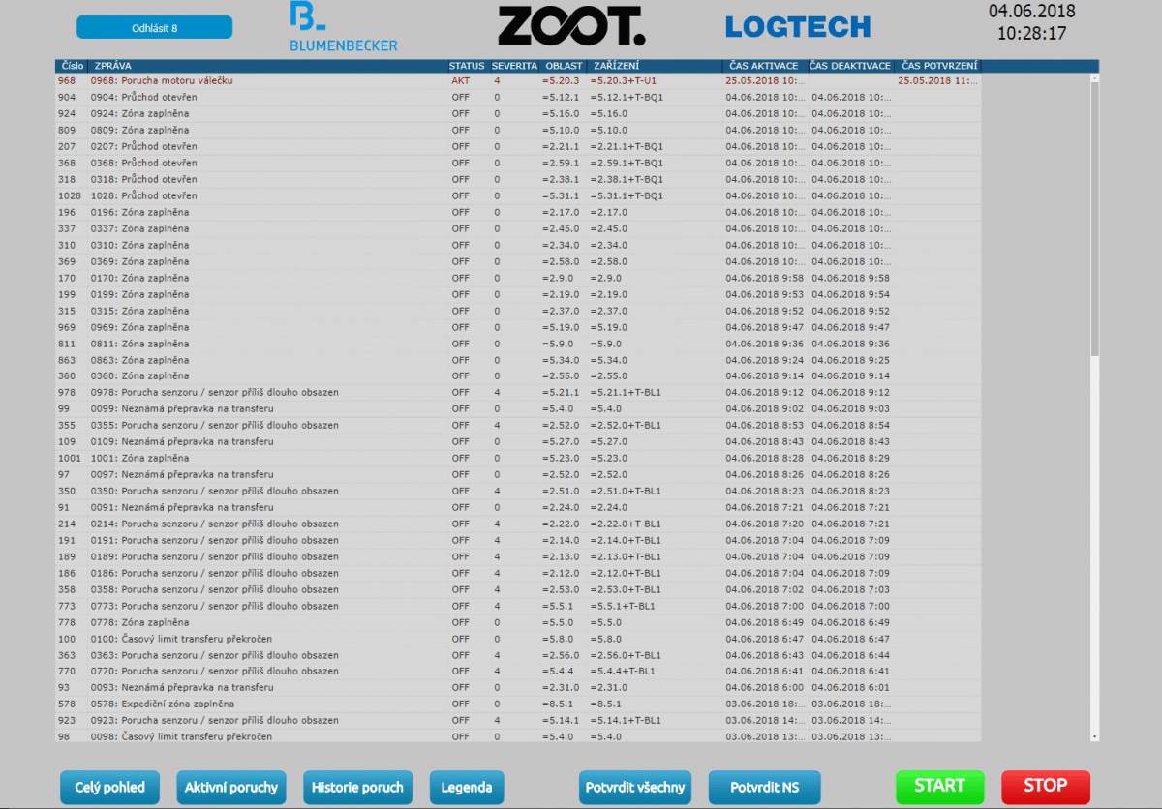The height and width of the screenshot is (809, 1162).
Task: Open the Celý pohled view
Action: [109, 787]
